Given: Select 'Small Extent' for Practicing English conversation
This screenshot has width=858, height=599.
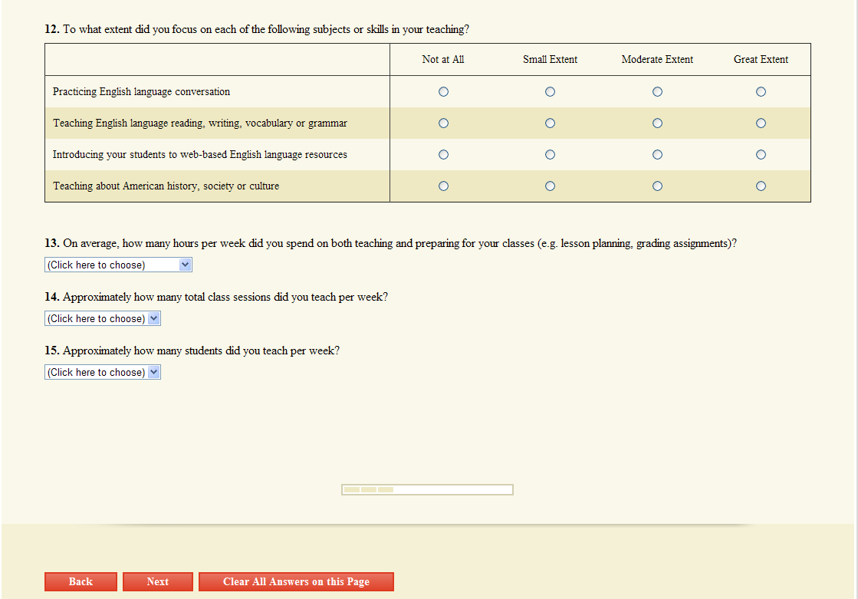Looking at the screenshot, I should (550, 92).
